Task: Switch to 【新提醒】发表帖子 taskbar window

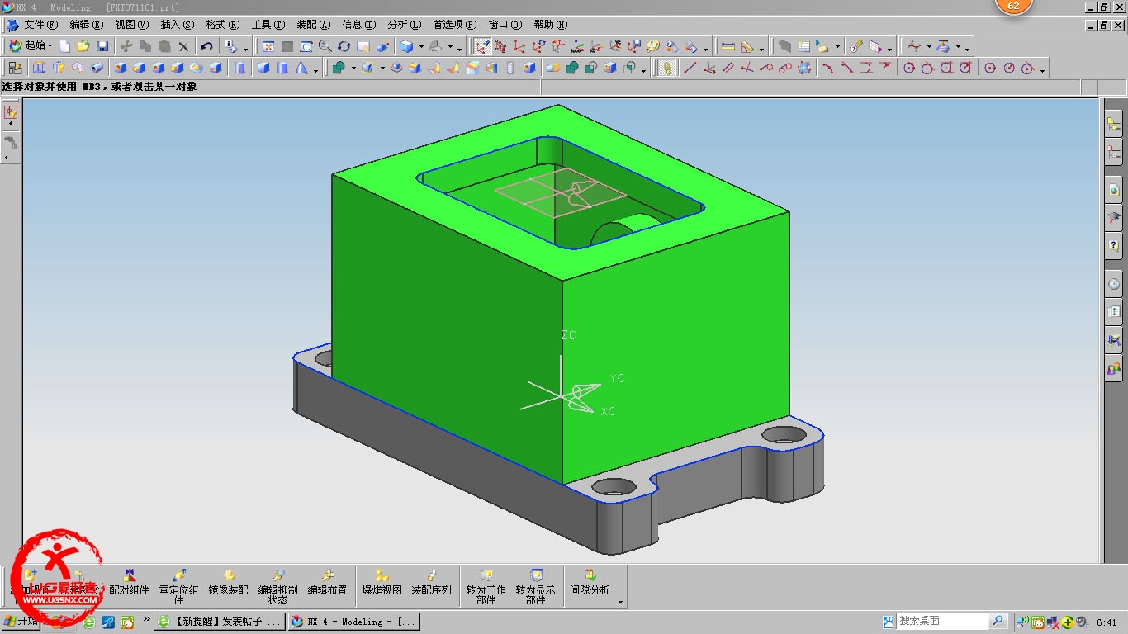Action: click(x=220, y=621)
